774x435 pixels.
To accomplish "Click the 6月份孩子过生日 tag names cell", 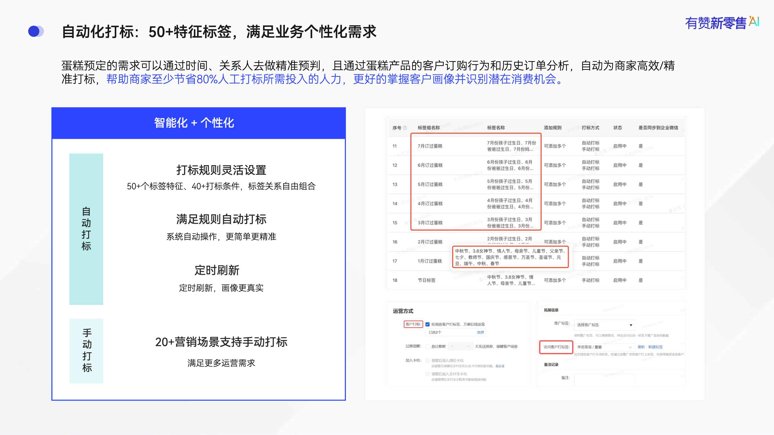I will tap(510, 165).
